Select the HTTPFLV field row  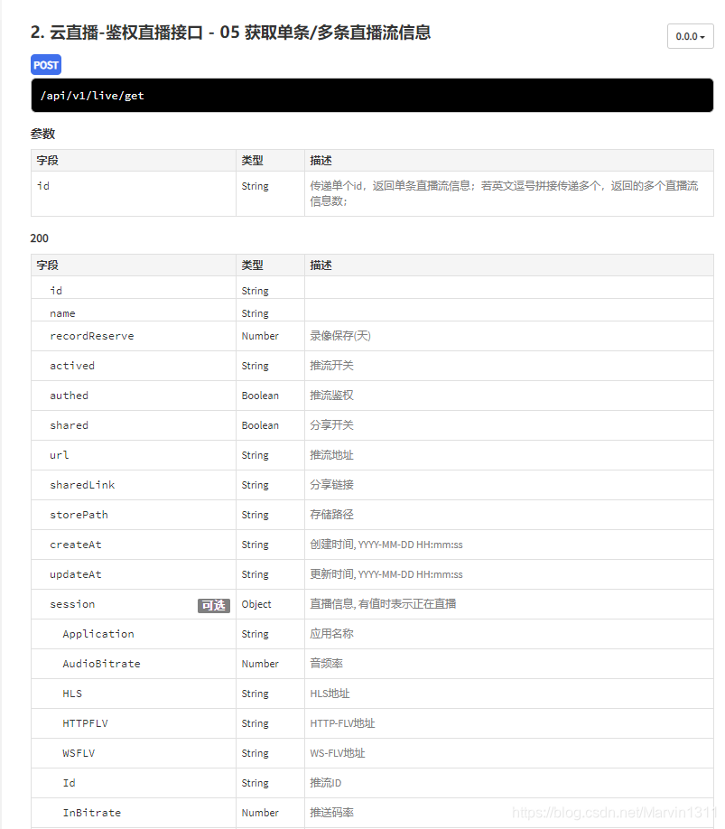click(83, 723)
